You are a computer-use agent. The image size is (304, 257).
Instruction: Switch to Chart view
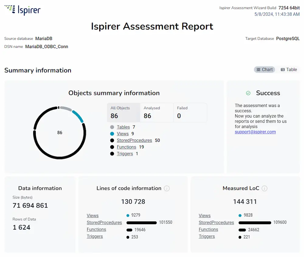tap(264, 69)
